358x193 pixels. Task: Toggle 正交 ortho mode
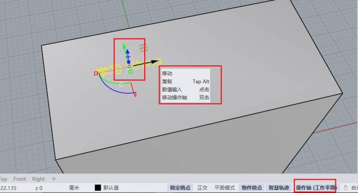coord(202,188)
